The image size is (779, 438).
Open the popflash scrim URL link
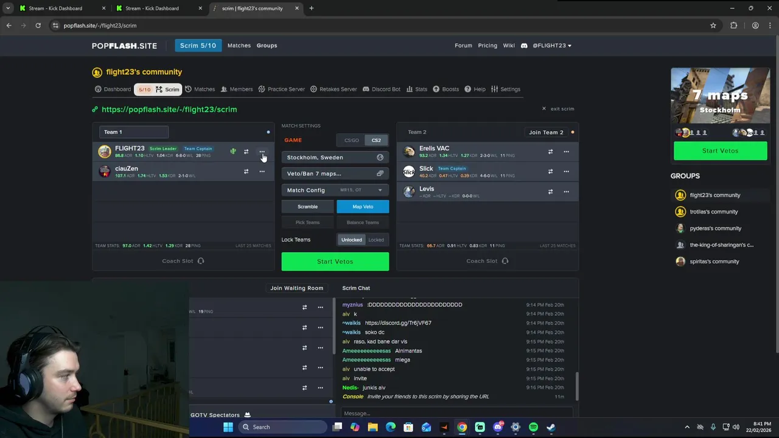pos(169,109)
